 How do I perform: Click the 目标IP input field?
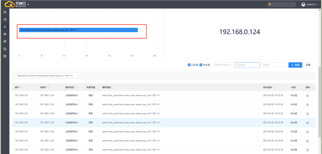click(274, 65)
